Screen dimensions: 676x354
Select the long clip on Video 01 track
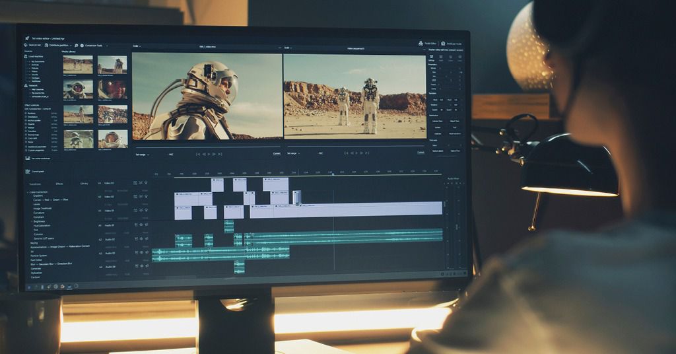click(371, 208)
